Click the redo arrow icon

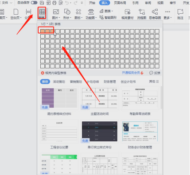coord(76,3)
